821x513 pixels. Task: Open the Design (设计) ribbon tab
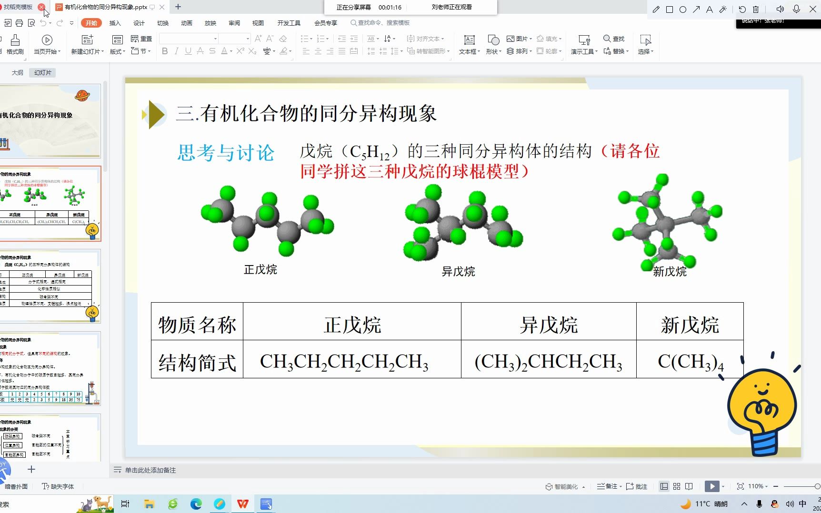click(139, 23)
